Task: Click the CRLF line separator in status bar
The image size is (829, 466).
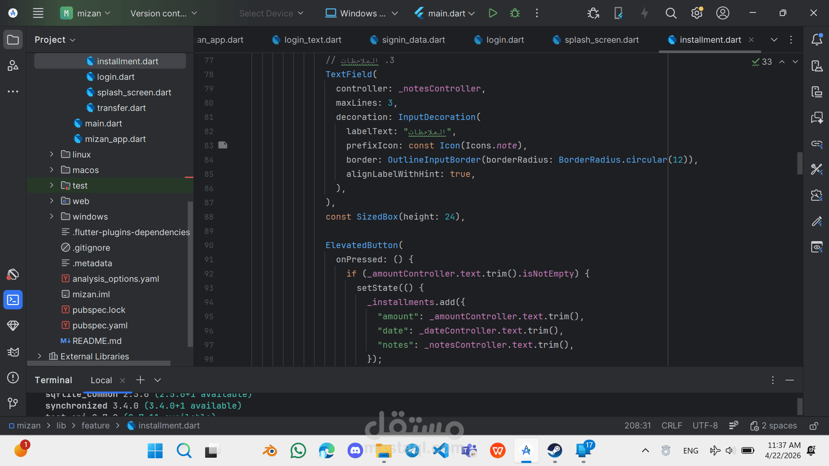Action: [x=671, y=425]
